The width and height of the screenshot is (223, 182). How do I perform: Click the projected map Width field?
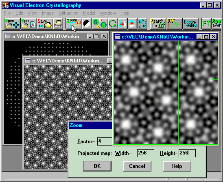tap(146, 153)
